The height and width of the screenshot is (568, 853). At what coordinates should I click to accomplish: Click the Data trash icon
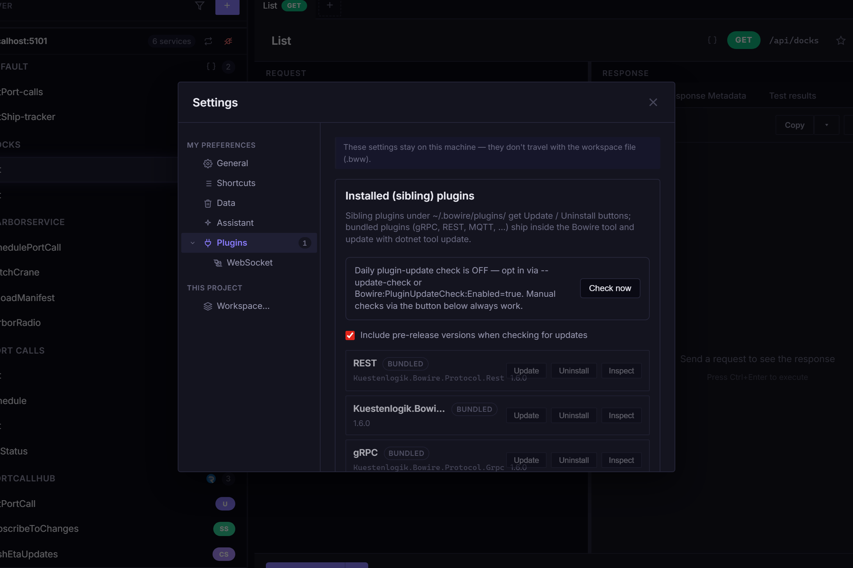(208, 203)
